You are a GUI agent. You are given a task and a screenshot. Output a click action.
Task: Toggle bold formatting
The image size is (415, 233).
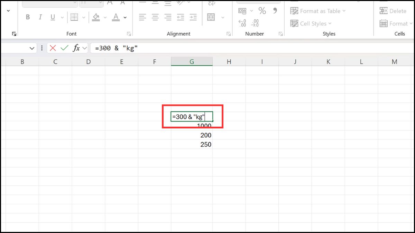click(28, 17)
